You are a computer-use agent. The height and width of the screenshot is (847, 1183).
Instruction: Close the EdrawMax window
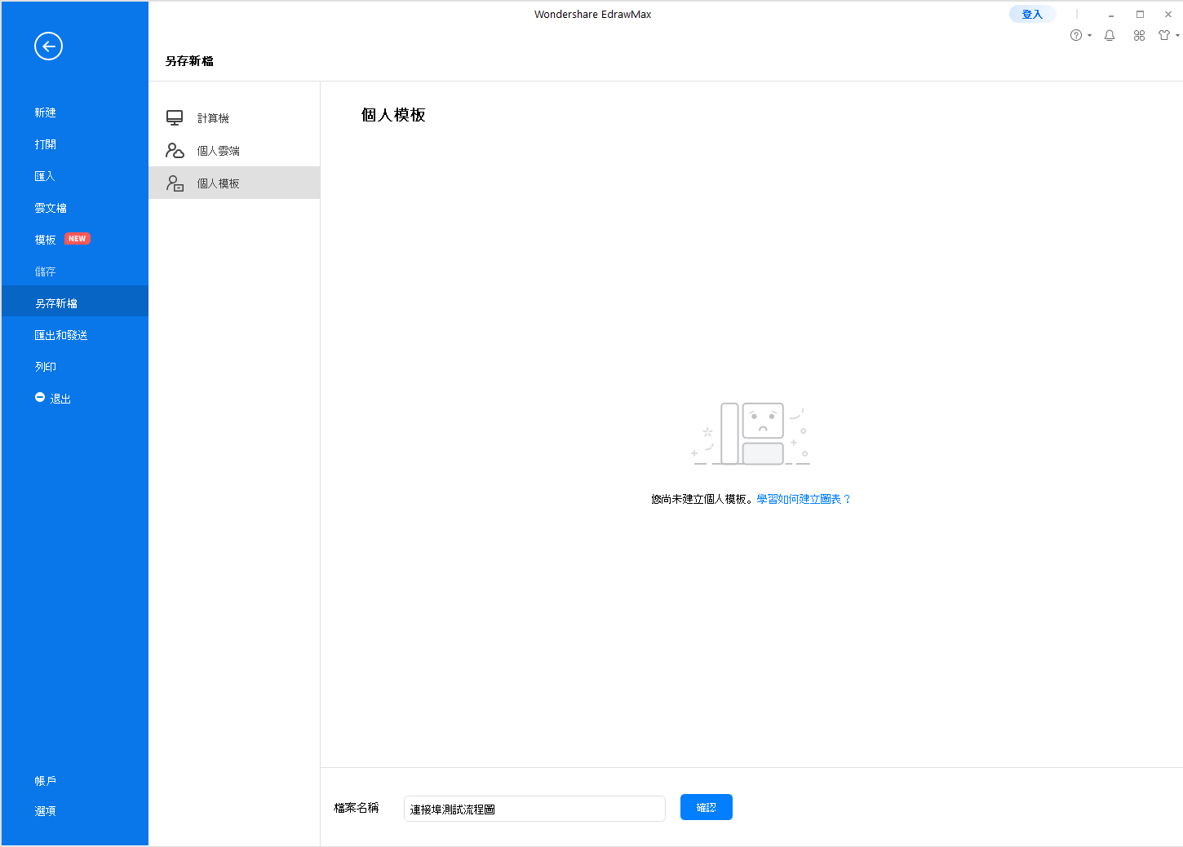click(1168, 15)
